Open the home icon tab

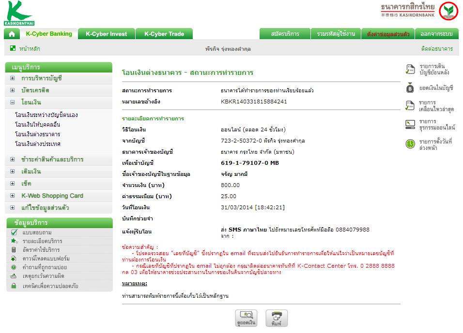[x=12, y=34]
